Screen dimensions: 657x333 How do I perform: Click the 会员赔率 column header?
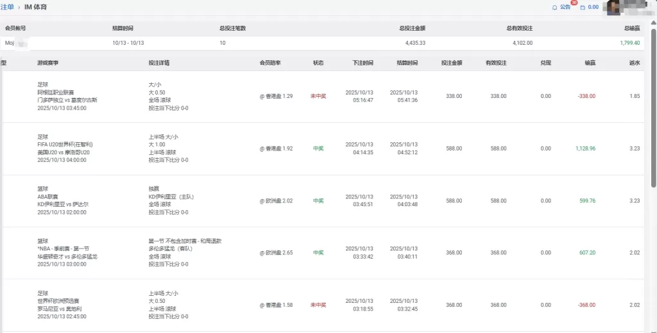[269, 63]
